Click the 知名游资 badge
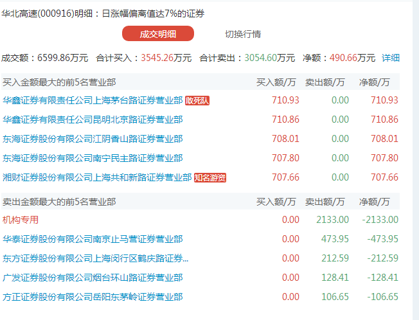 tap(210, 177)
